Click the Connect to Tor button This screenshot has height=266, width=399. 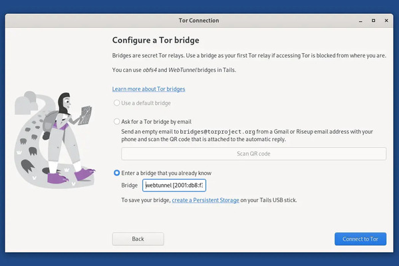pos(360,239)
